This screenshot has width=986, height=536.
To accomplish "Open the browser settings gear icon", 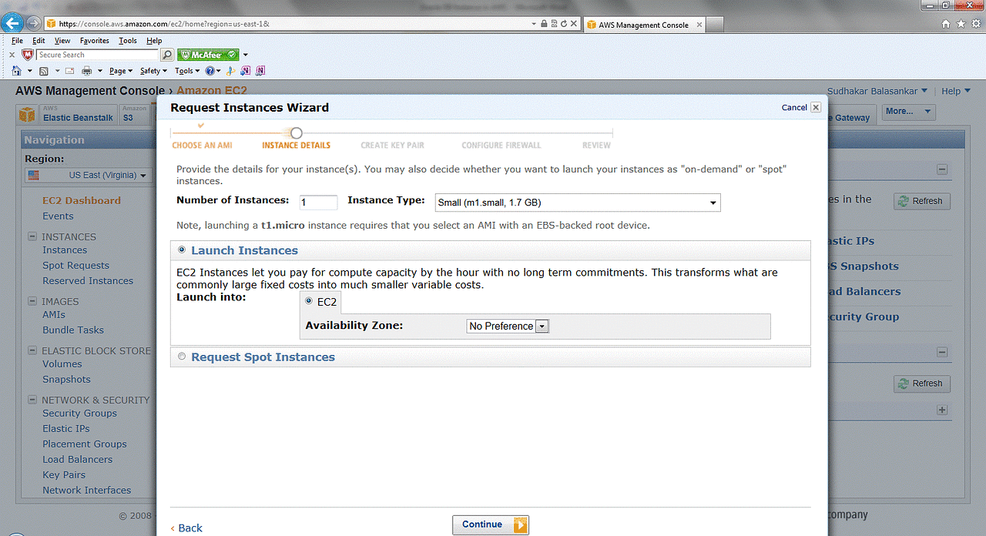I will click(x=975, y=24).
